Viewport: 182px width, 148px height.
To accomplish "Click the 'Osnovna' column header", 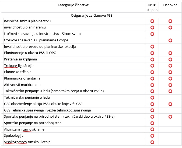I will click(170, 5).
